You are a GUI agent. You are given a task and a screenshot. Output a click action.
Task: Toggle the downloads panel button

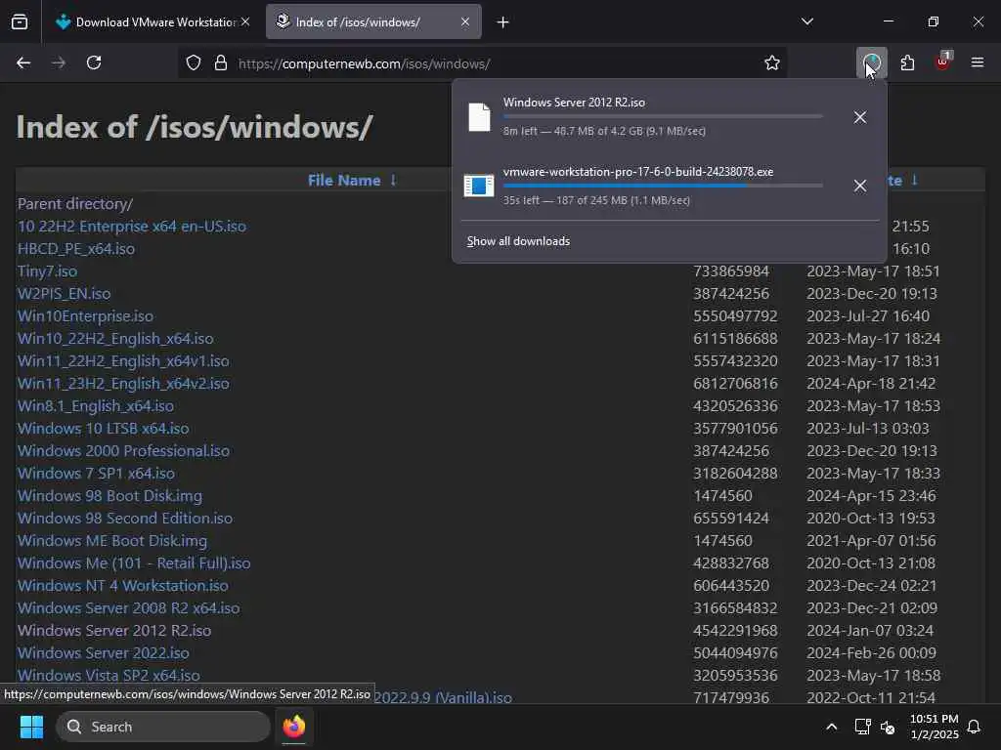(x=871, y=63)
